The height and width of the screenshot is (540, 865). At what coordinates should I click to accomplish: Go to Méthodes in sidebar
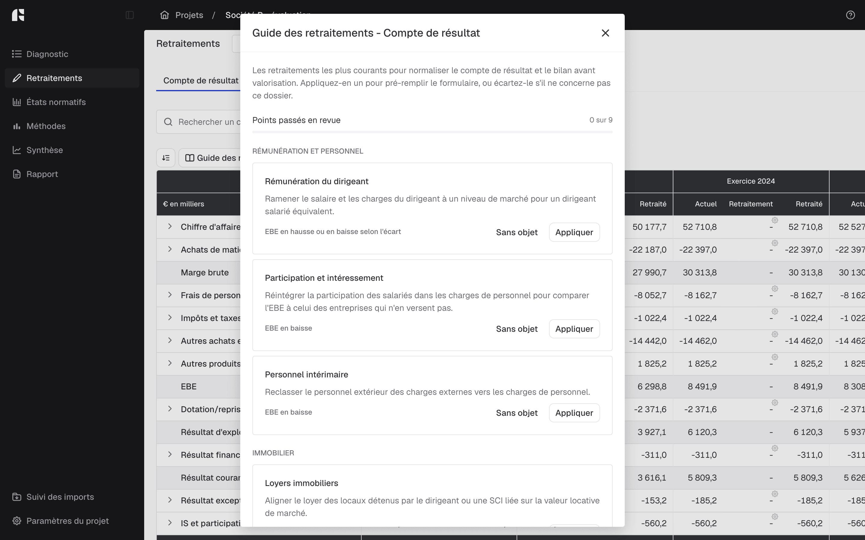(72, 126)
